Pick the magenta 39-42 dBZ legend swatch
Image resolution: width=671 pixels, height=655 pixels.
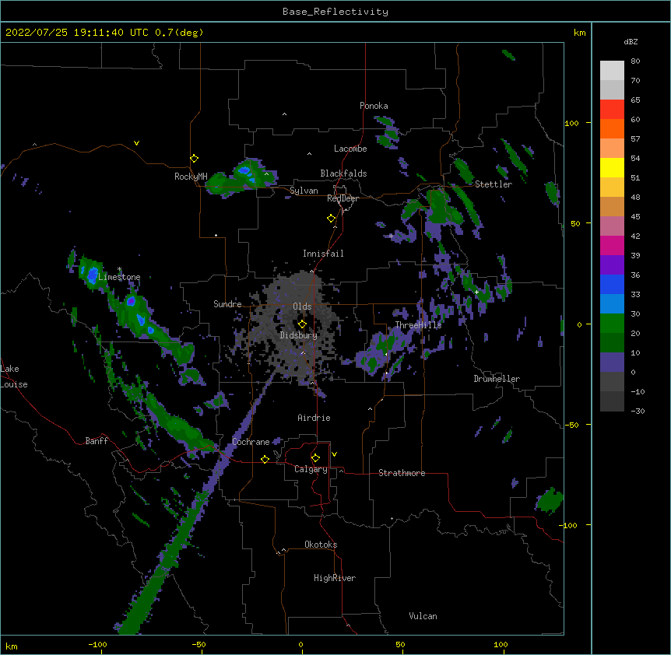(x=612, y=245)
